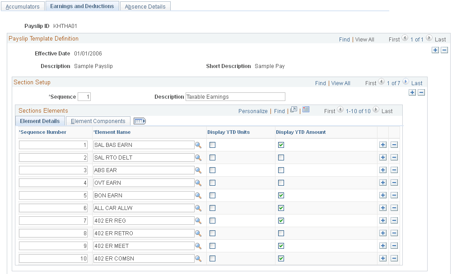Open the Element Components tab

[98, 121]
